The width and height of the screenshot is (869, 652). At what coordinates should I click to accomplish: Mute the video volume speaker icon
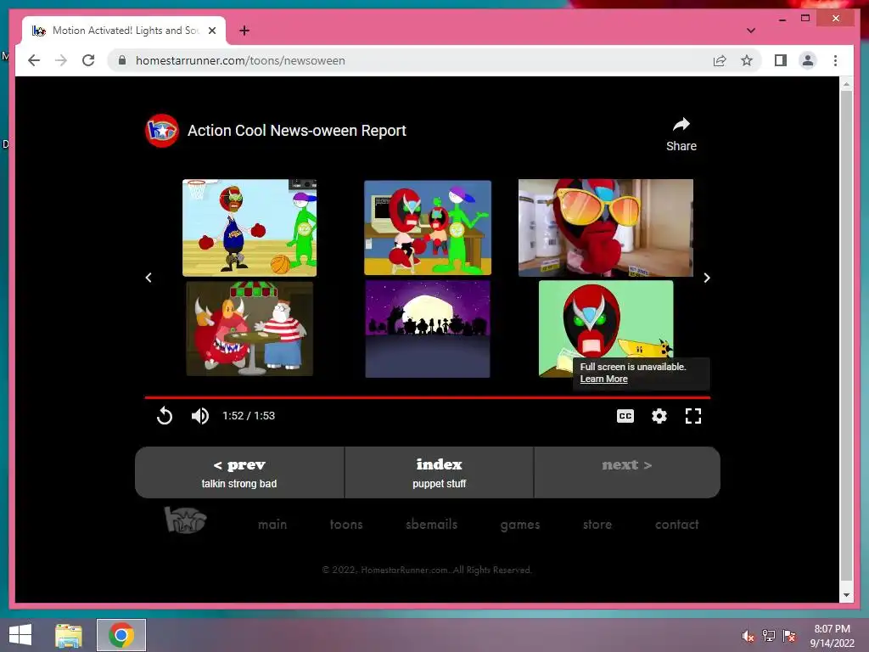click(x=200, y=416)
